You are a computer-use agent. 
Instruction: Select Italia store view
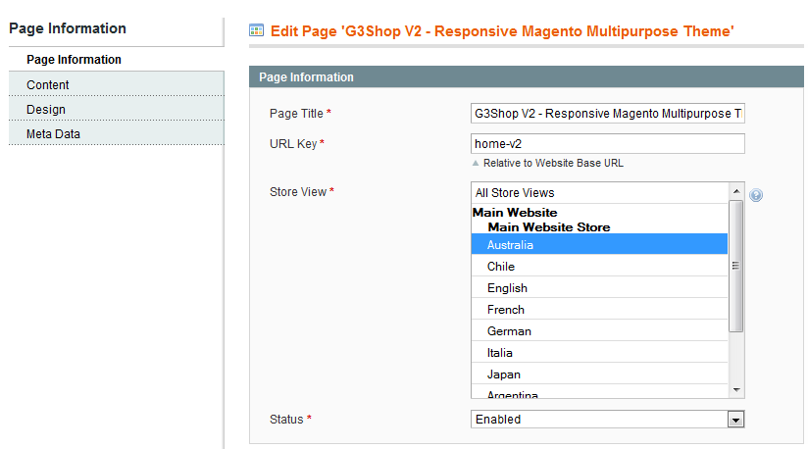click(x=599, y=353)
